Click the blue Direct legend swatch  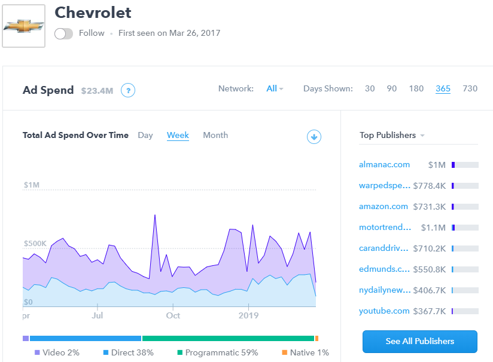(x=106, y=352)
